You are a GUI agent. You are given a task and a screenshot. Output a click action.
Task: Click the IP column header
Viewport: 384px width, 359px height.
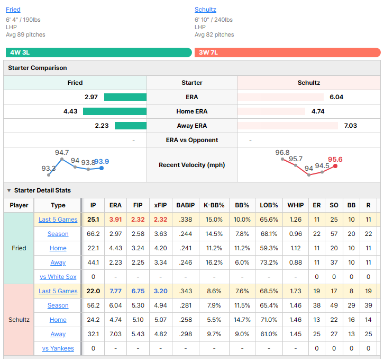pos(93,205)
